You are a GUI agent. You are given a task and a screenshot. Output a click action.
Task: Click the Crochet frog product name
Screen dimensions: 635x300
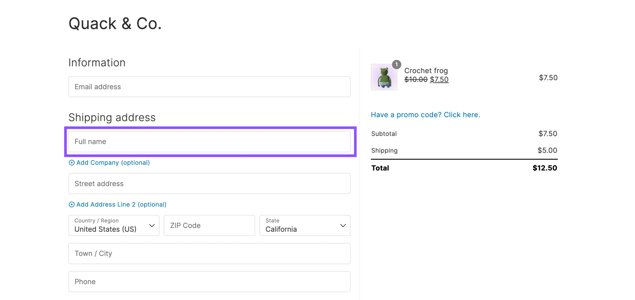426,70
